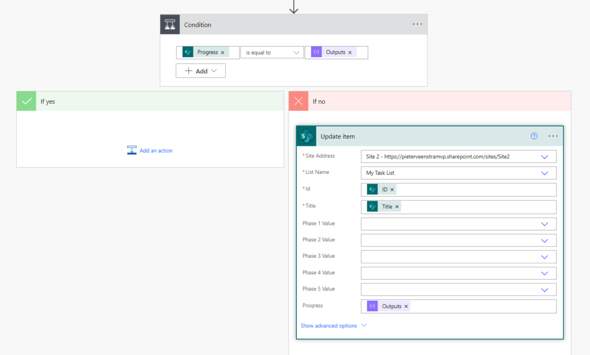This screenshot has width=590, height=355.
Task: Click Show advanced options link
Action: click(x=328, y=326)
